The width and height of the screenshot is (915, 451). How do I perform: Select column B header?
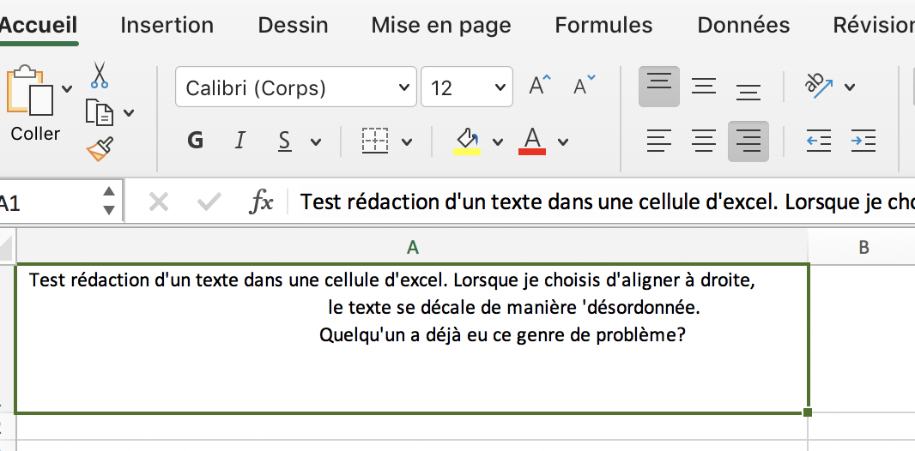[x=863, y=248]
